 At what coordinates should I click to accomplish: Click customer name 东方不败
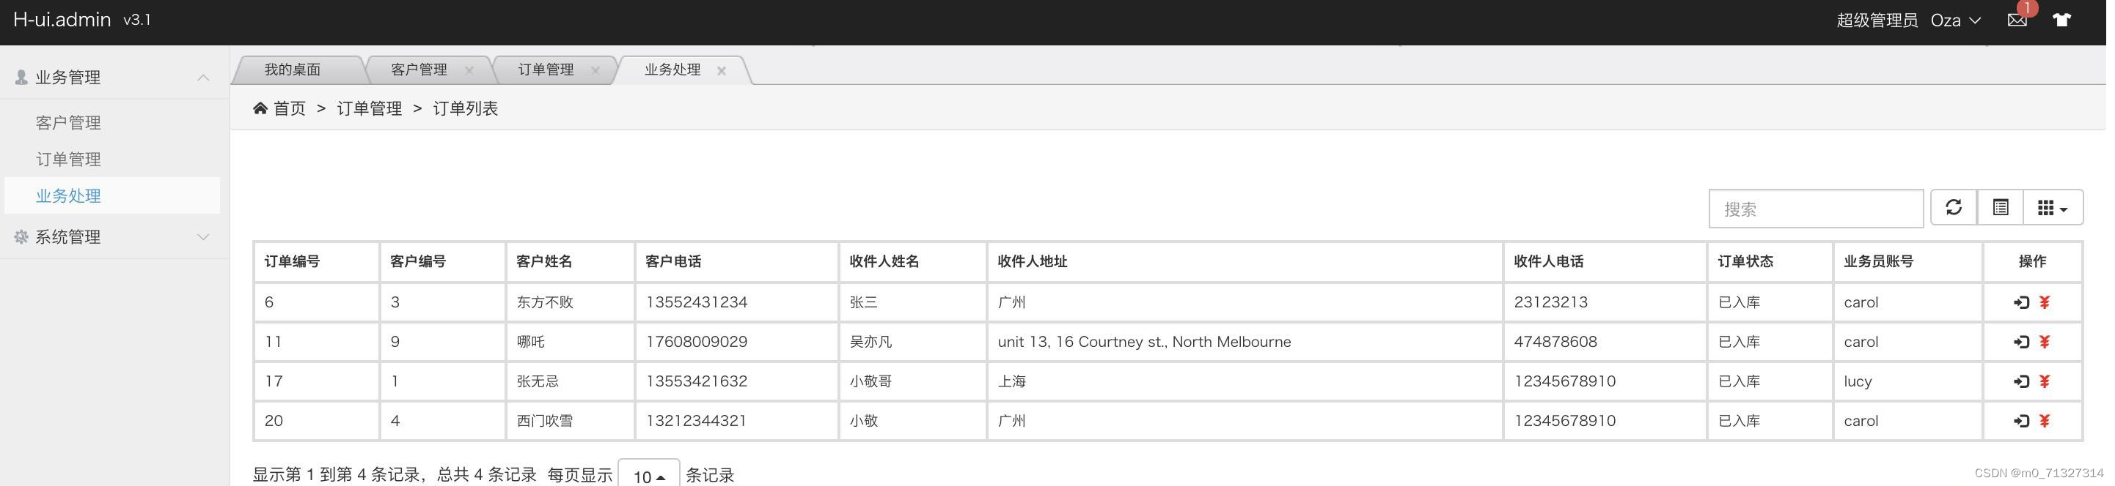pyautogui.click(x=544, y=302)
